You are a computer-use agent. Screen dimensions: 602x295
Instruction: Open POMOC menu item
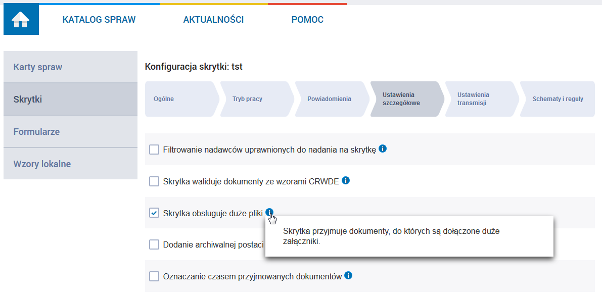[307, 20]
